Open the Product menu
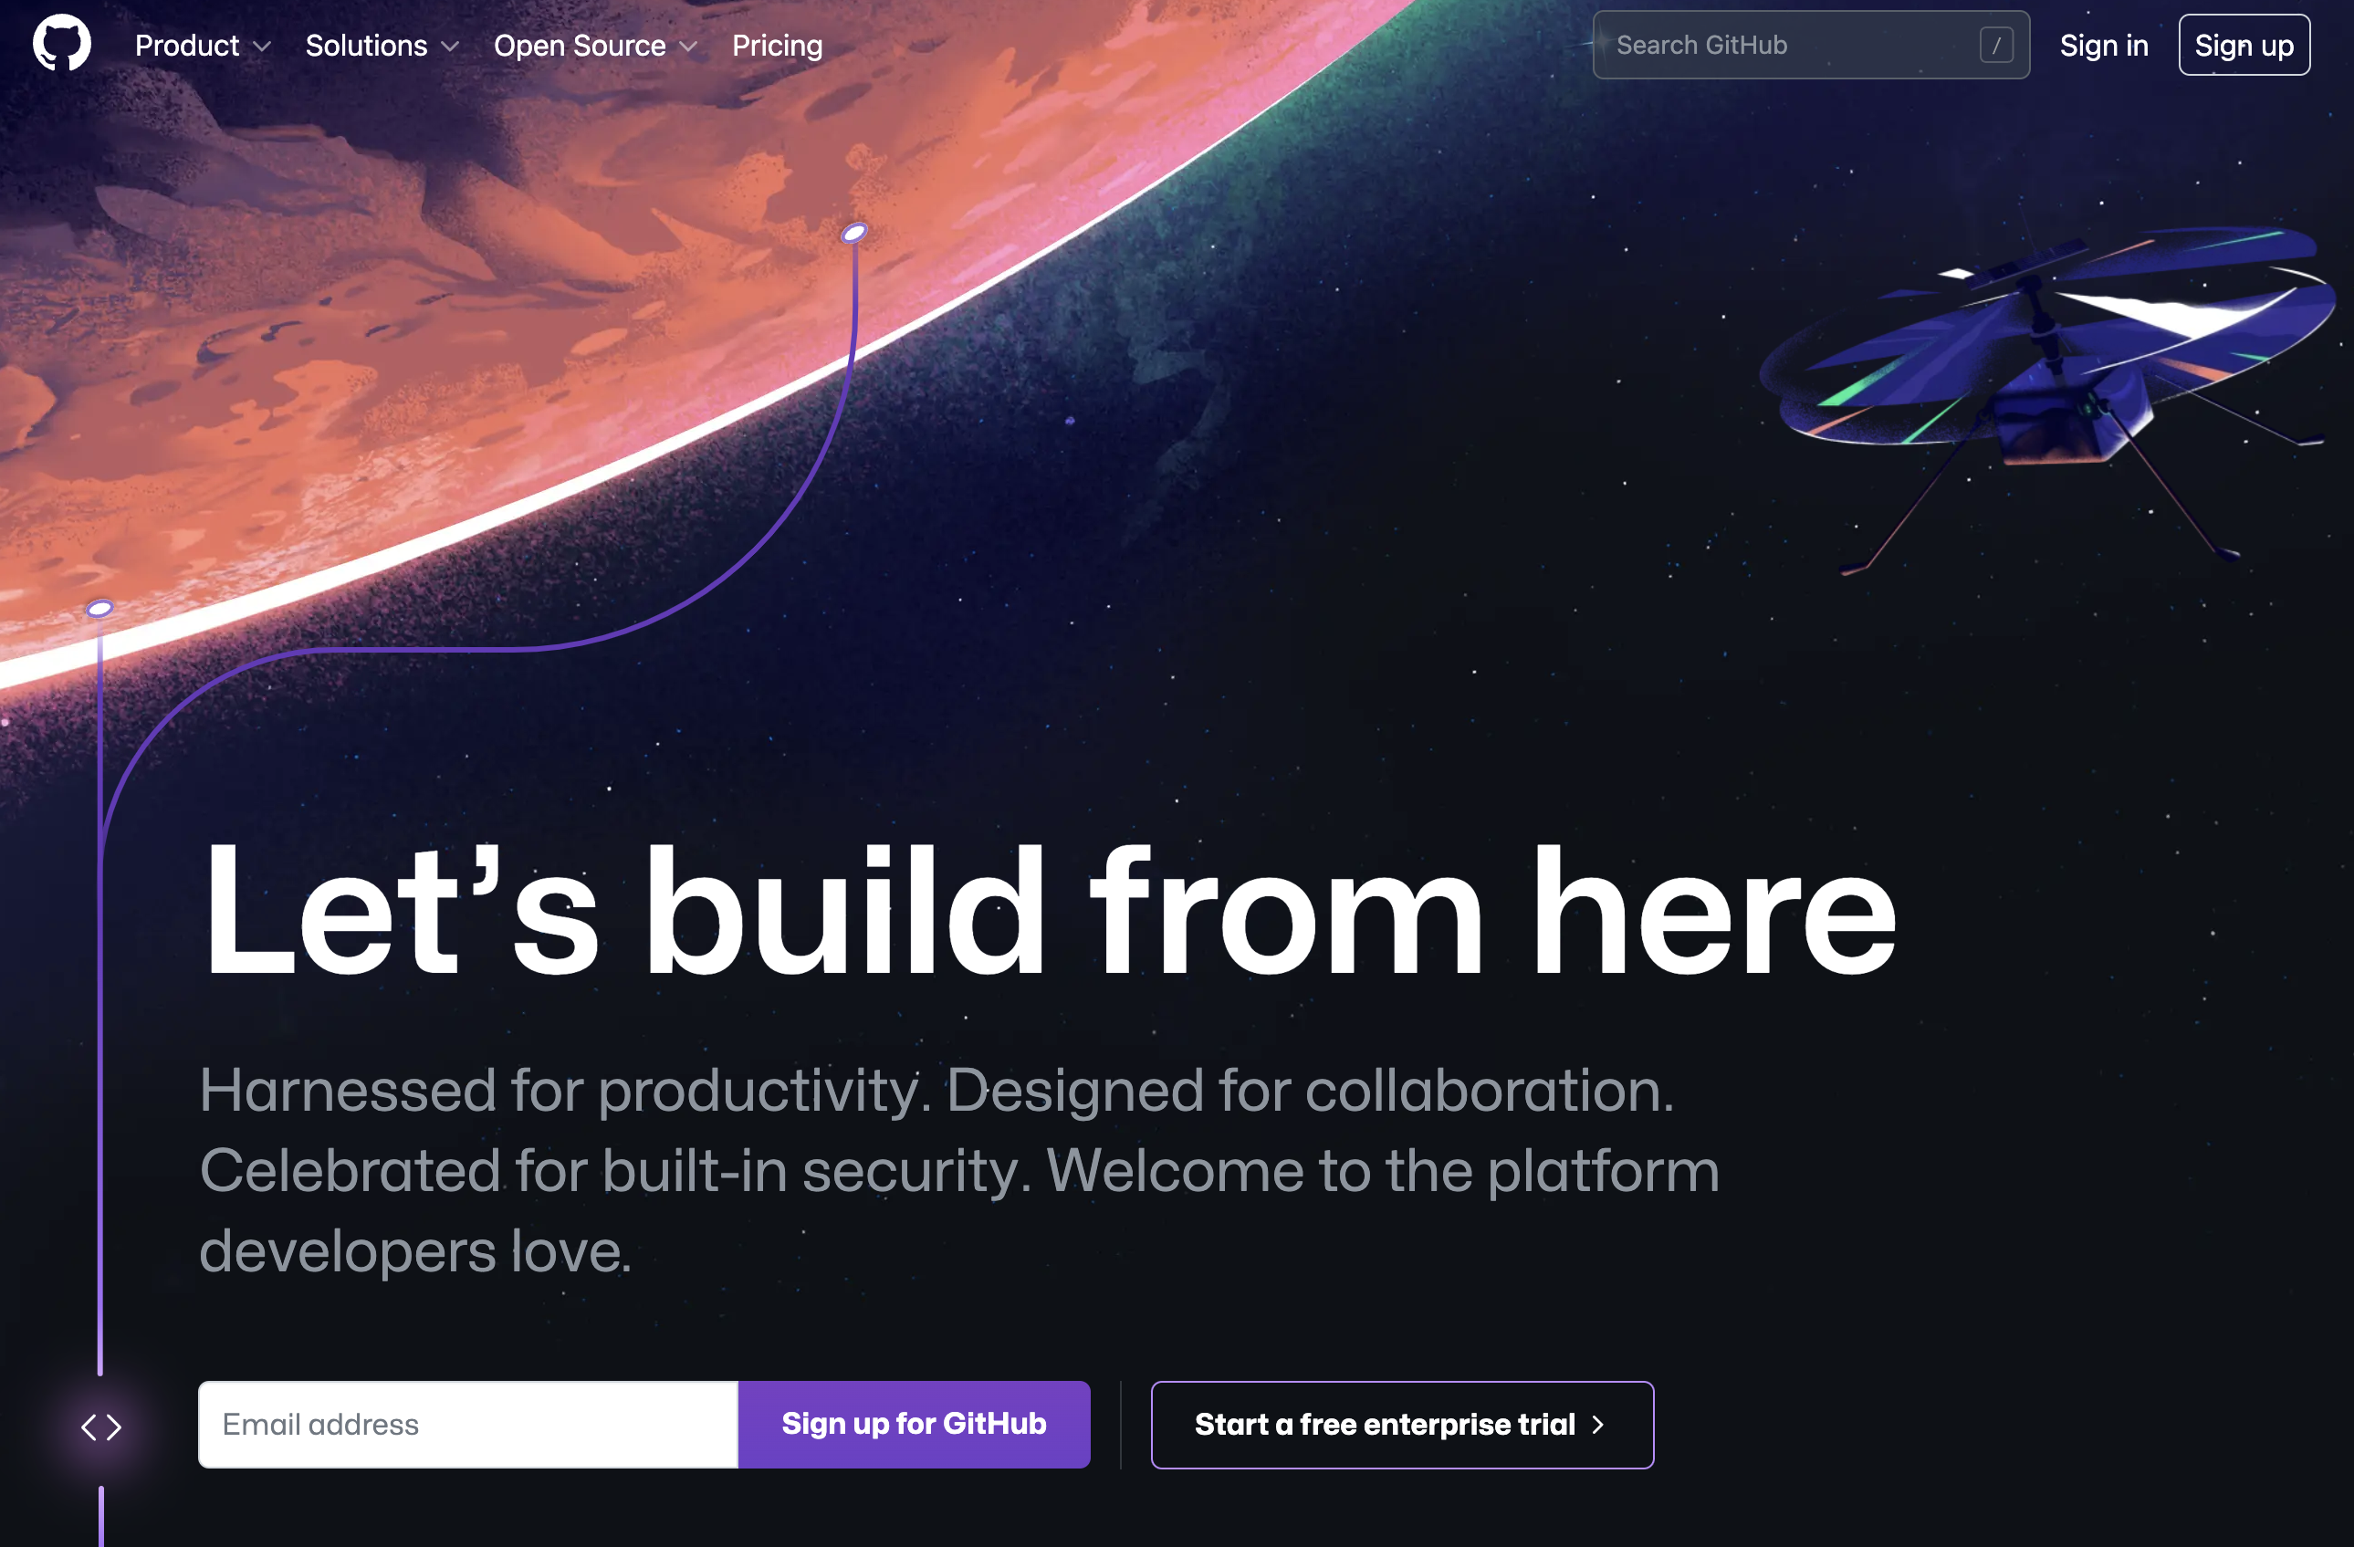This screenshot has height=1547, width=2354. [203, 46]
